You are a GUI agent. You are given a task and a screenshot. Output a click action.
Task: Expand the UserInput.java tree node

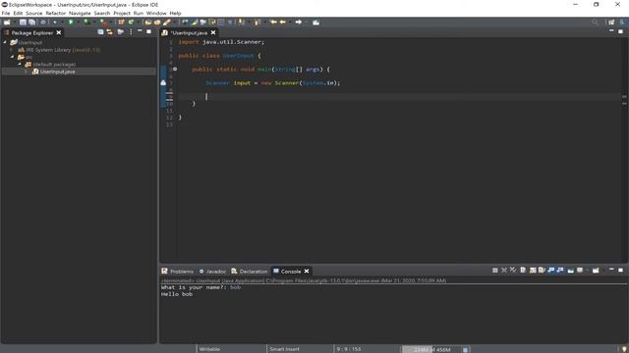(x=27, y=72)
